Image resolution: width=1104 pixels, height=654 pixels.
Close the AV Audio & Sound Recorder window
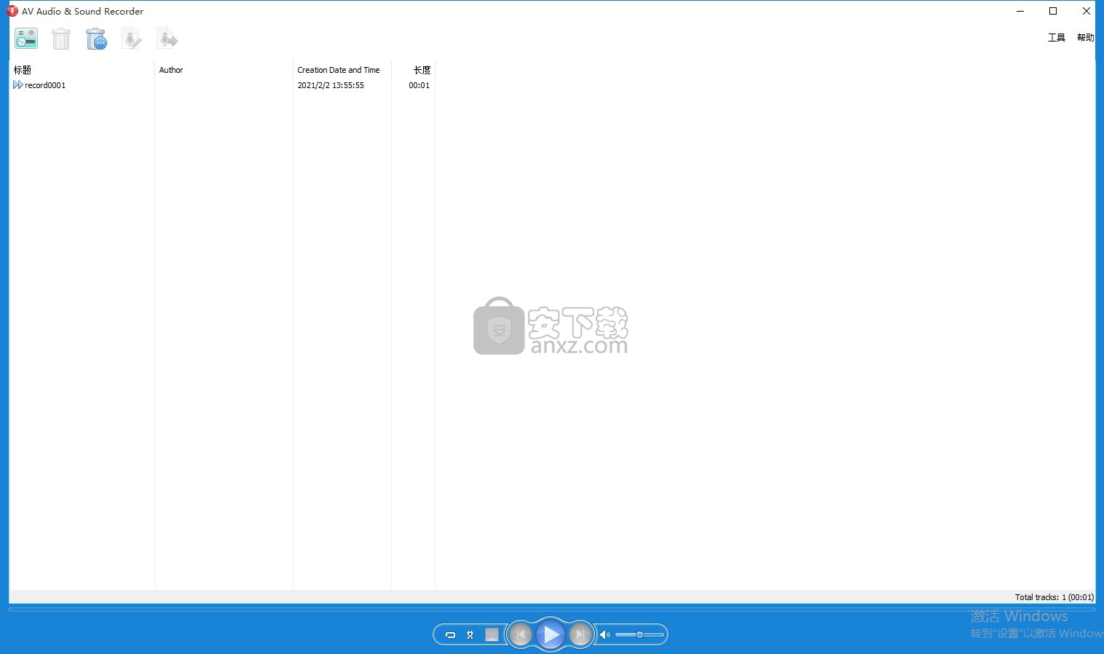1087,11
